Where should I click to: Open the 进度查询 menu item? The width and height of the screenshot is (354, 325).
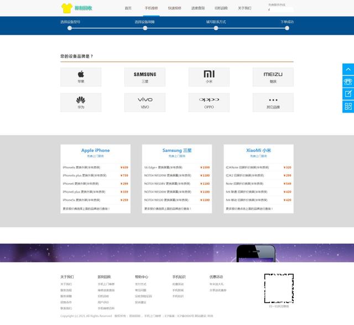tap(198, 8)
